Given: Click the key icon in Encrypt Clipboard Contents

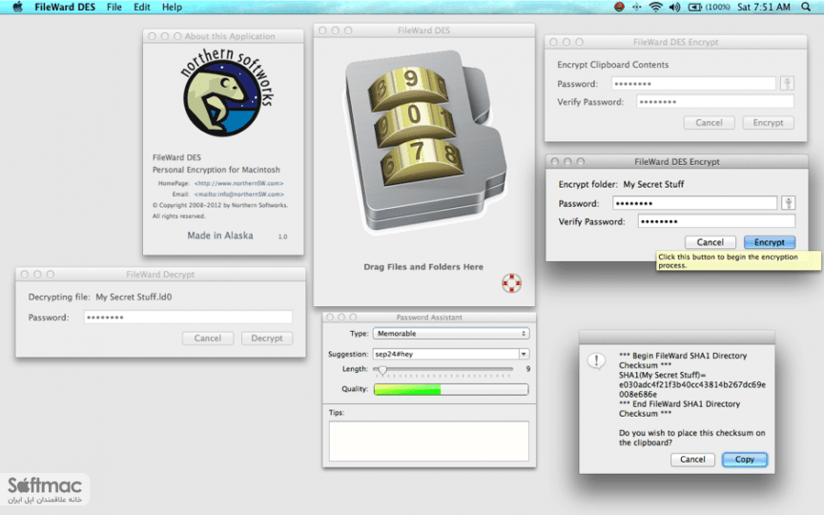Looking at the screenshot, I should 787,83.
